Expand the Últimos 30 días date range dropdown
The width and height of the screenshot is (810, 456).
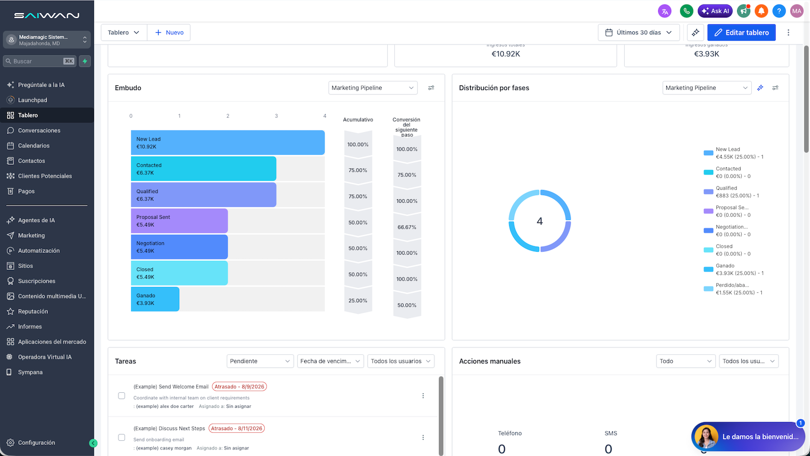639,32
